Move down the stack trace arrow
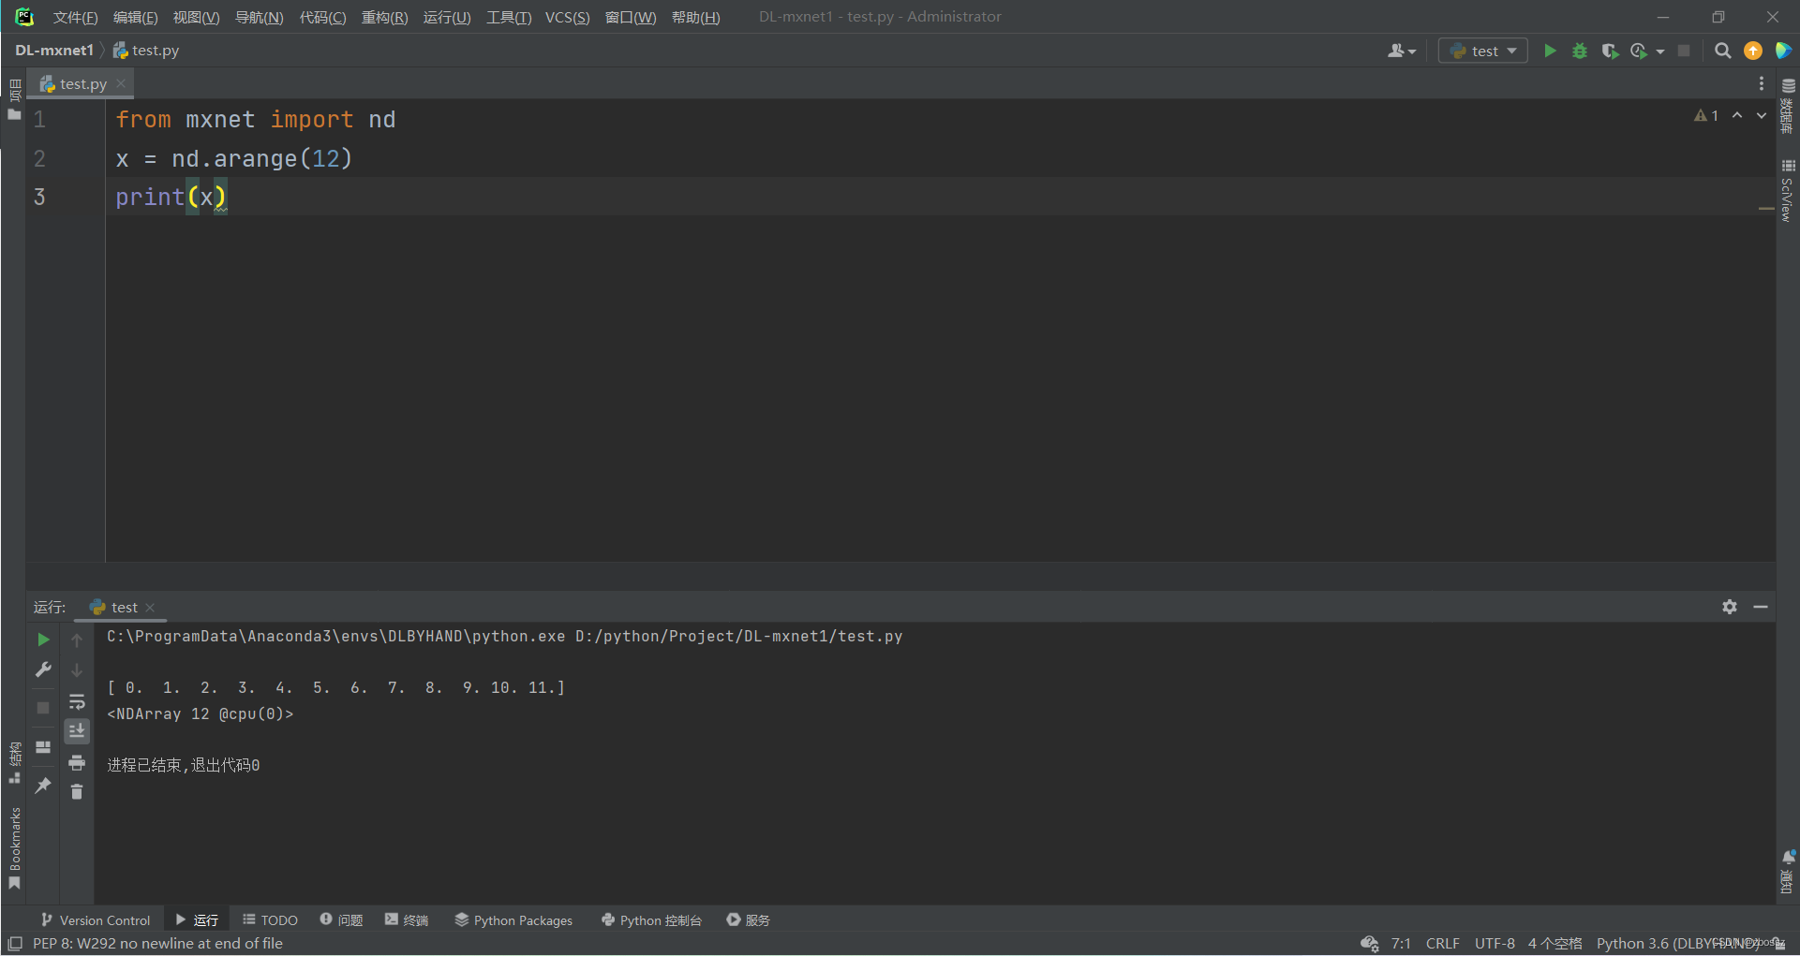 click(x=77, y=670)
